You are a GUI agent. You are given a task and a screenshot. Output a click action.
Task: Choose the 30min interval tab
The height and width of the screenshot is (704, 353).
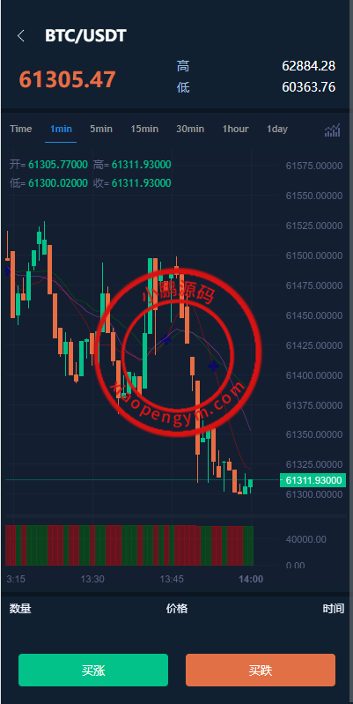[x=190, y=129]
